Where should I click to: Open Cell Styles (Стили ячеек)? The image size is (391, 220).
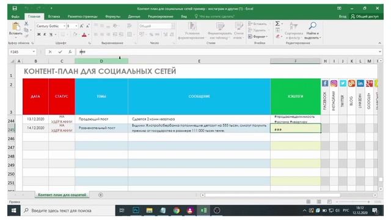tap(239, 31)
